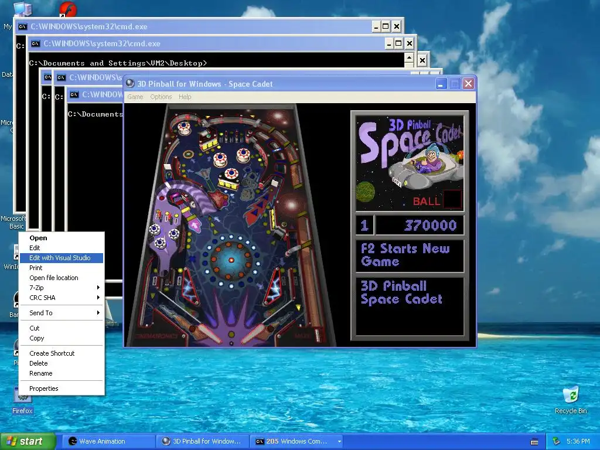Screen dimensions: 600x450
Task: Select the Firefox desktop icon
Action: (x=22, y=402)
